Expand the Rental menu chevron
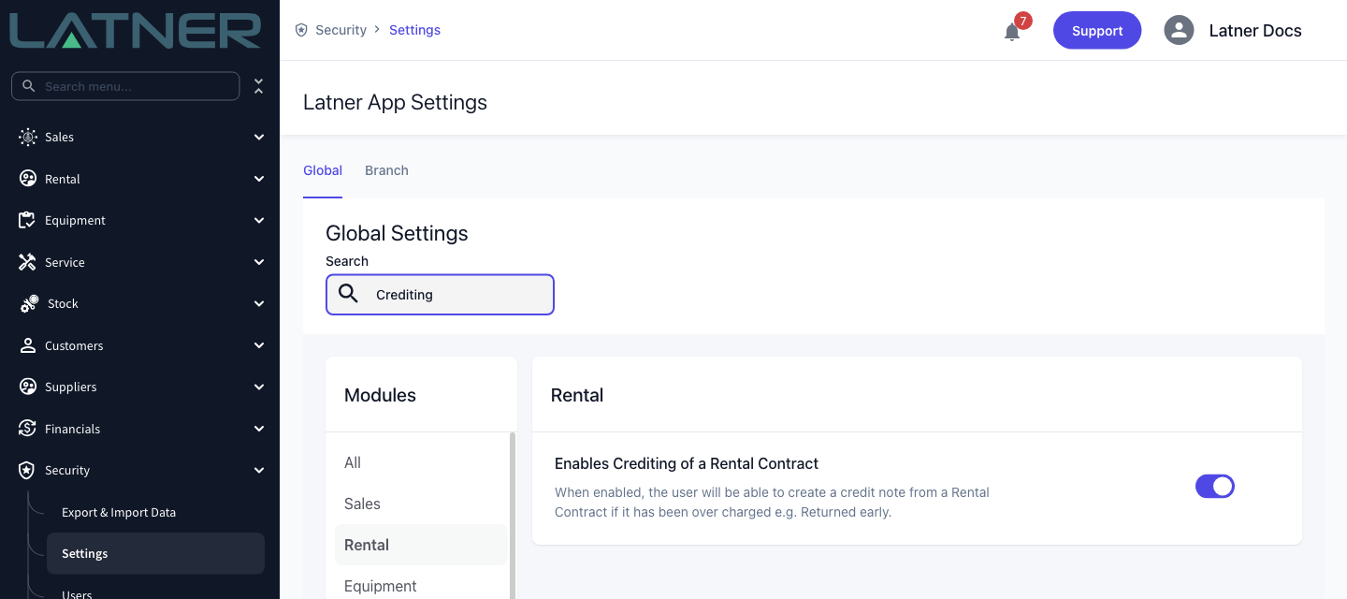 click(x=259, y=179)
